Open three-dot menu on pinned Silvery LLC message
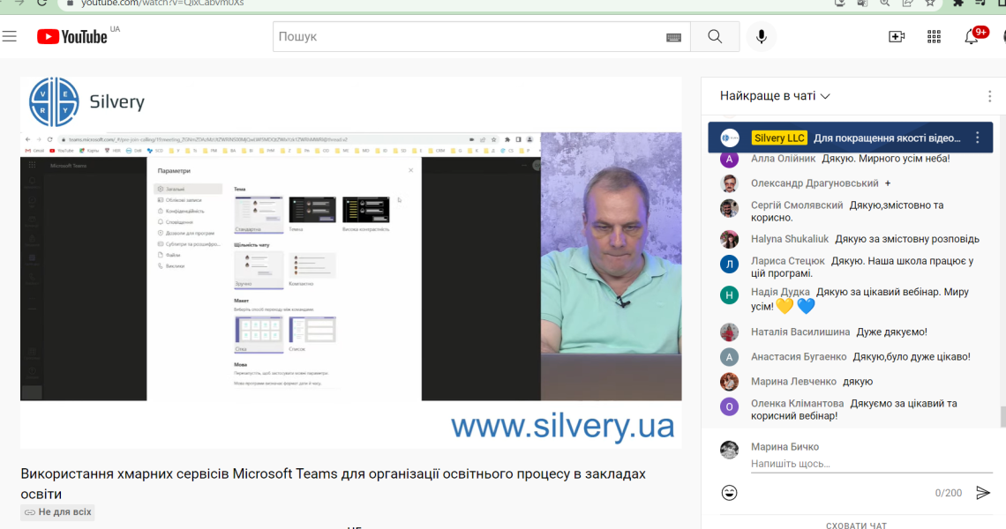This screenshot has width=1006, height=529. coord(977,138)
